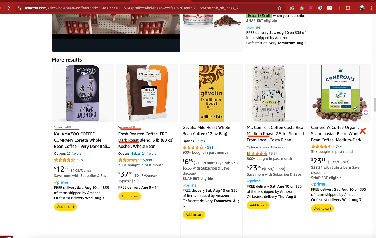Add Gevalia Mild Roast to cart
The image size is (376, 238).
(x=194, y=214)
